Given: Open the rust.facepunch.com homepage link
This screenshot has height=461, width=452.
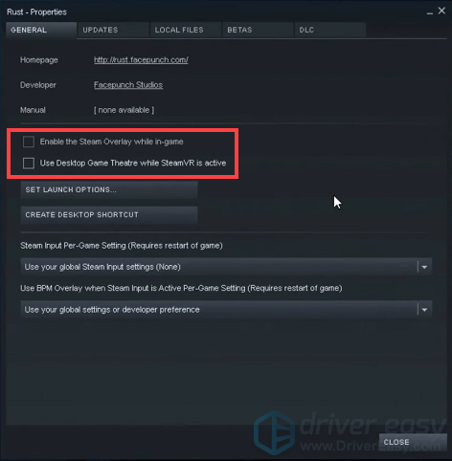Looking at the screenshot, I should [141, 60].
